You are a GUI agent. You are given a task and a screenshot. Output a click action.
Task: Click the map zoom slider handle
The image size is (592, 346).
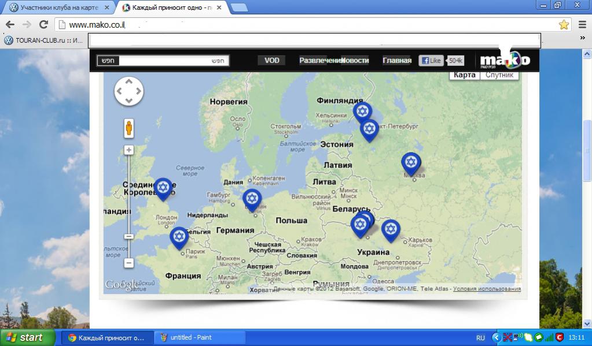[128, 236]
